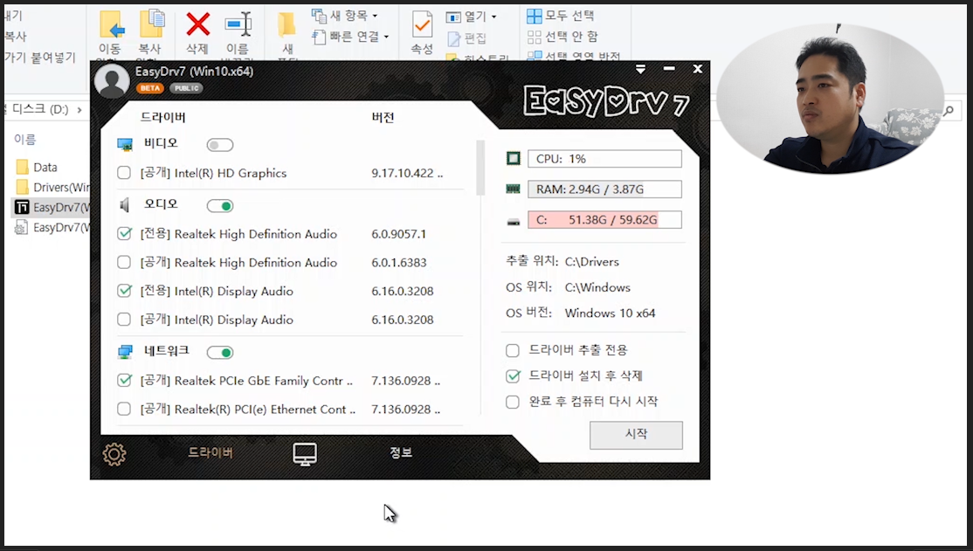Click the Move to icon in Explorer ribbon
This screenshot has width=973, height=551.
pos(112,24)
